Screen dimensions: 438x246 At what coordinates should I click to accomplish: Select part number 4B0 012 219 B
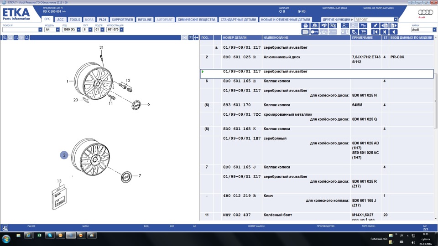[240, 196]
